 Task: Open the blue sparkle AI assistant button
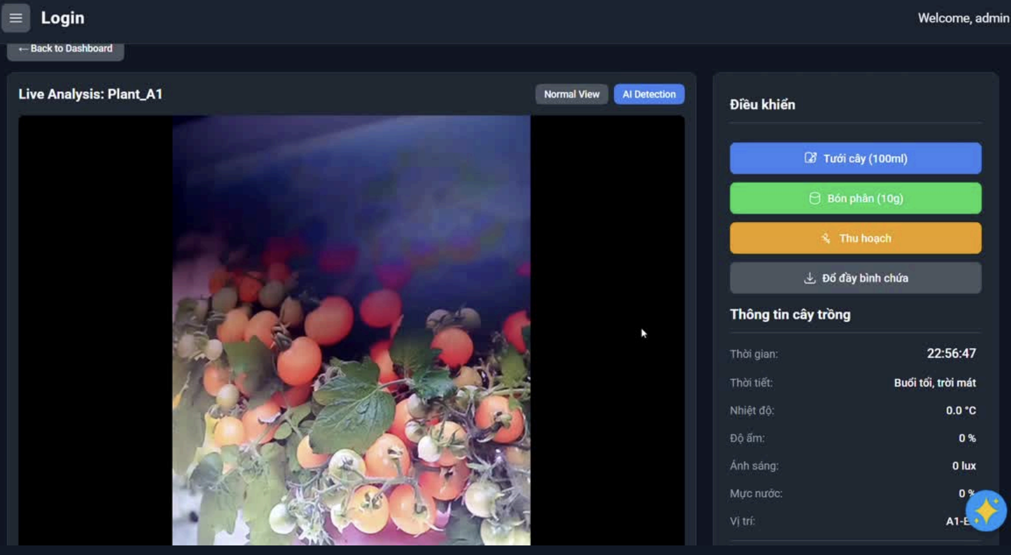986,510
